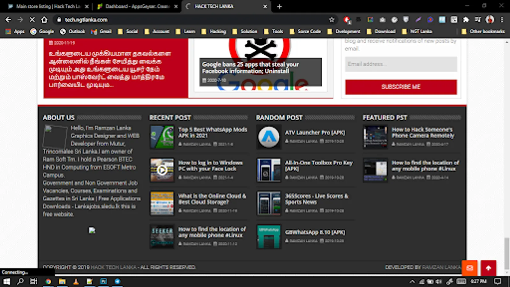Image resolution: width=510 pixels, height=287 pixels.
Task: Bookmark this page with the star icon
Action: 331,20
